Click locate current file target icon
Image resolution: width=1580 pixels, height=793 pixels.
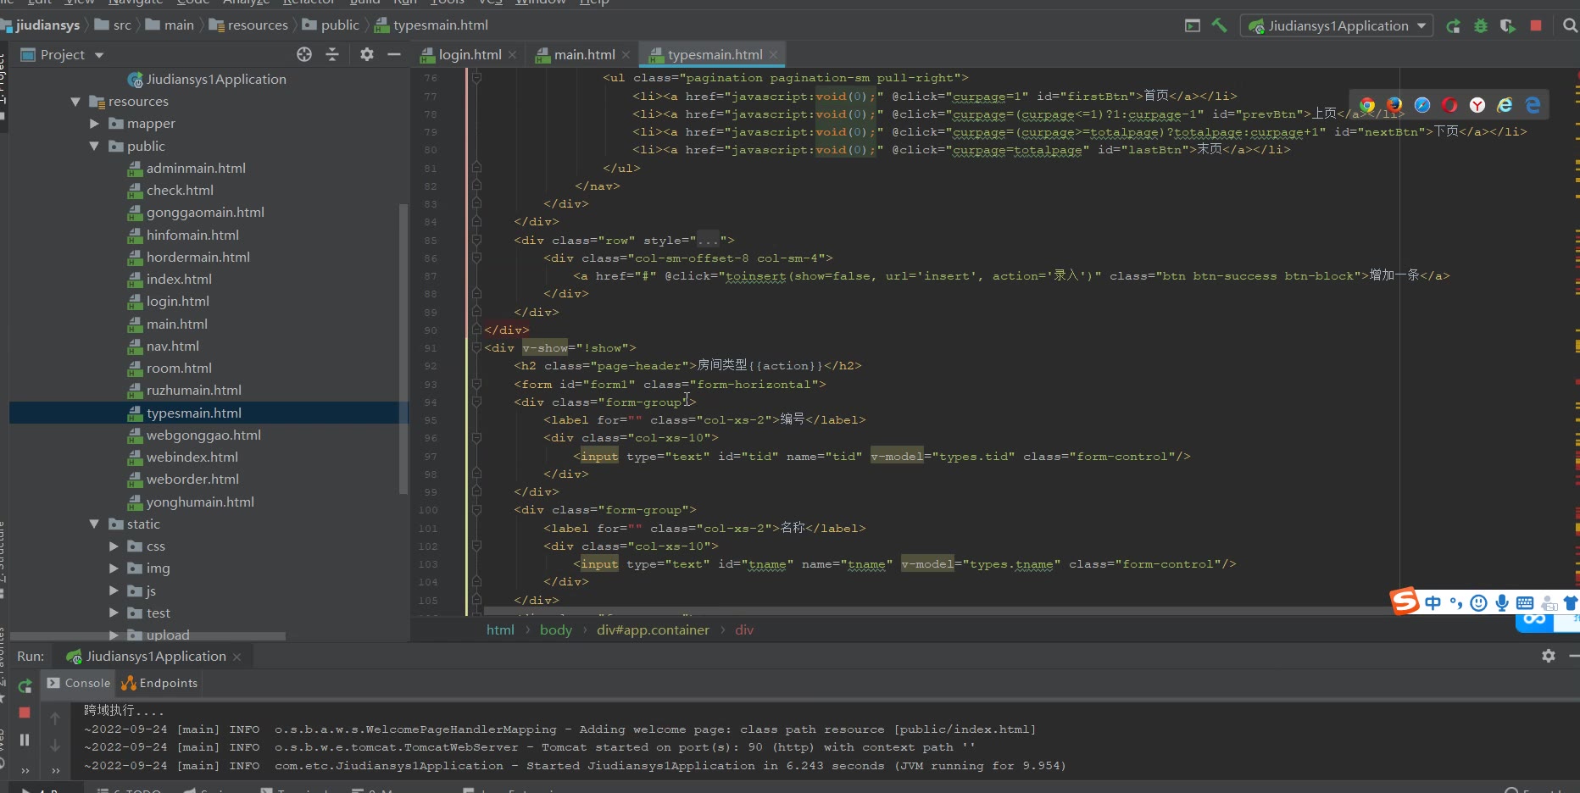[x=304, y=55]
